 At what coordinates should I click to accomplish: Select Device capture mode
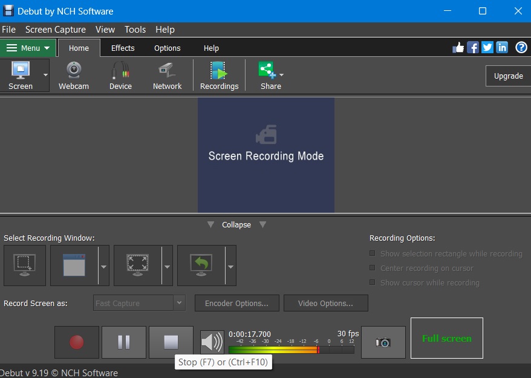click(x=120, y=74)
